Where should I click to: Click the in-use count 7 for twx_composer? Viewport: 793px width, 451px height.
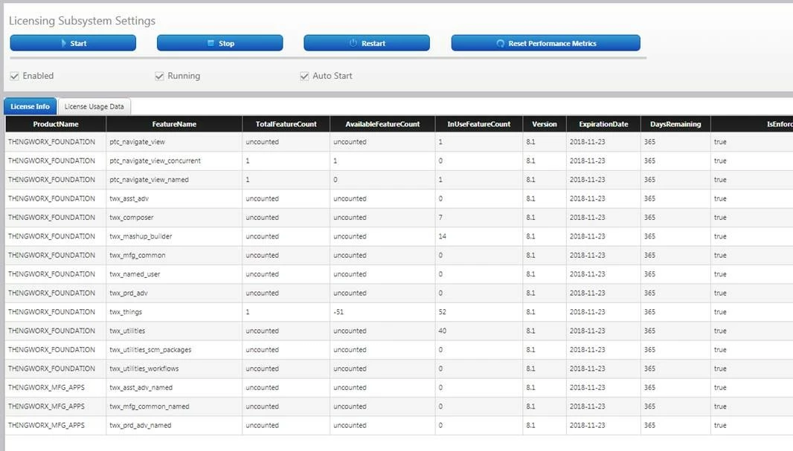[440, 218]
